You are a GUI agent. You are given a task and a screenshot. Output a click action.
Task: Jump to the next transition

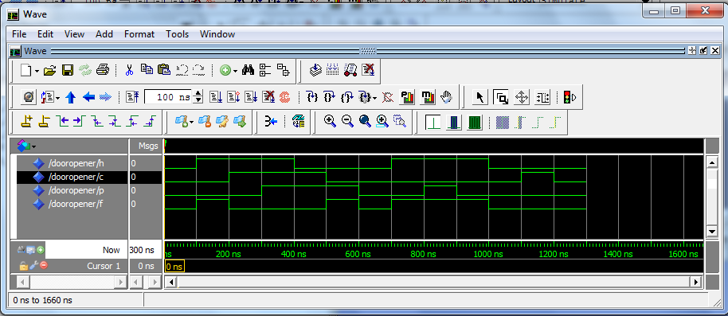pyautogui.click(x=80, y=122)
